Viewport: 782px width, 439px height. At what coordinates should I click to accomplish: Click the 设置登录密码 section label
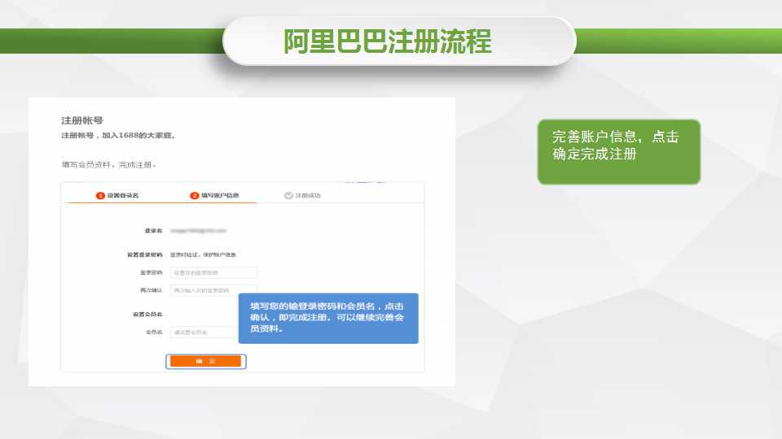(x=144, y=254)
